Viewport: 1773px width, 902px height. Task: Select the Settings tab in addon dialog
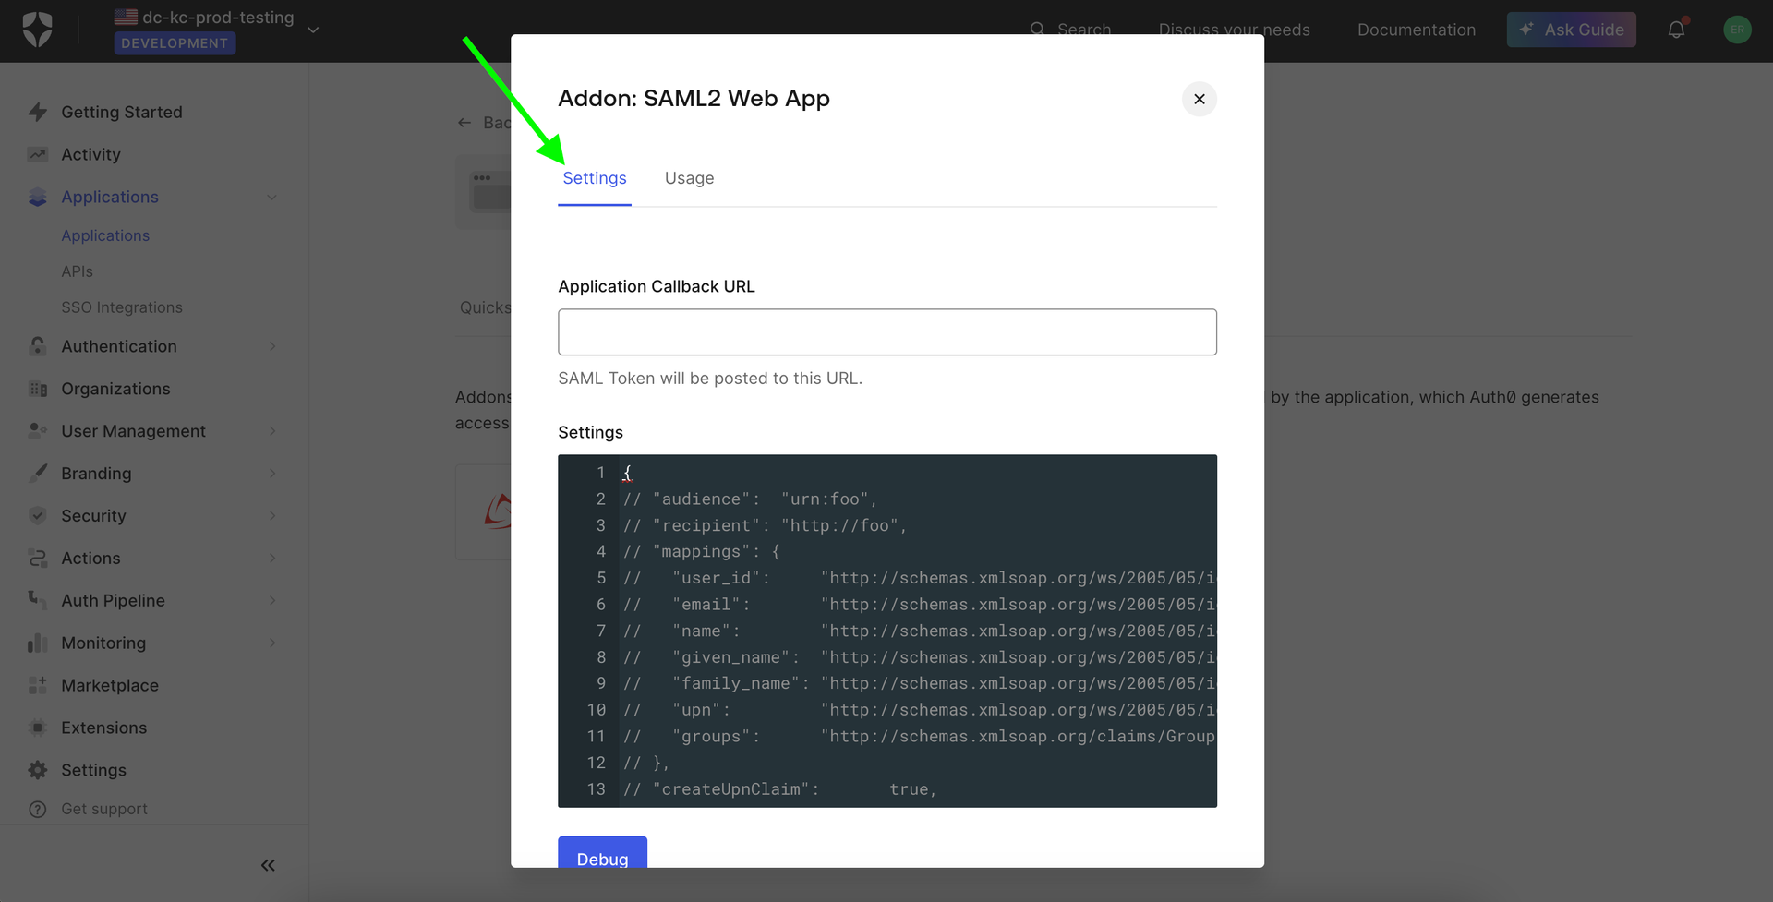(595, 178)
